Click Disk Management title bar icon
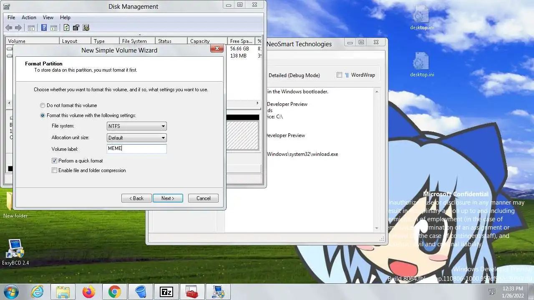Screen dimensions: 534x300 point(7,7)
